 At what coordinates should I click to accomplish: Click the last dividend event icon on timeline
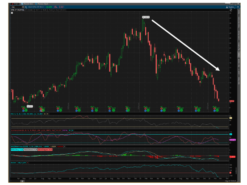tap(218, 111)
